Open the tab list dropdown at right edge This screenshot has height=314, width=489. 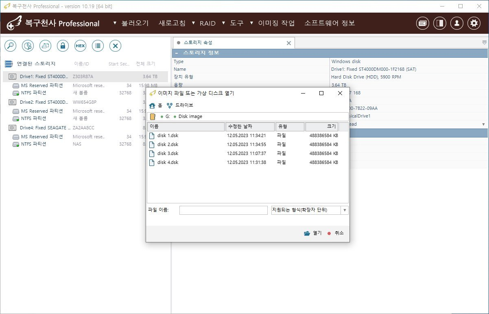[x=484, y=43]
